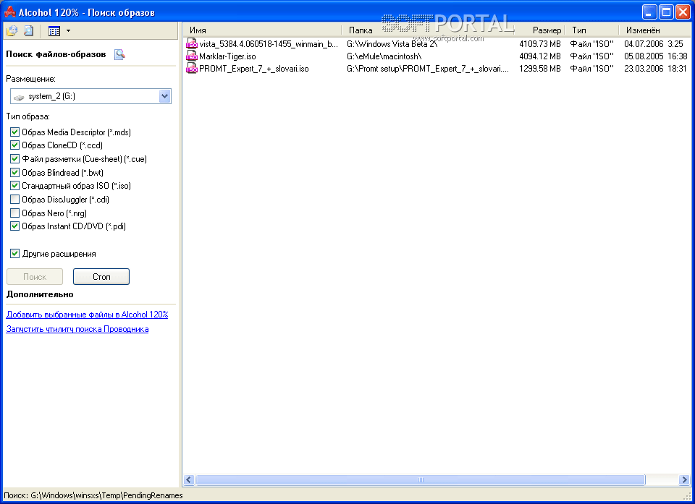Click the ISO icon of vista_5384 file
The width and height of the screenshot is (695, 504).
point(191,44)
